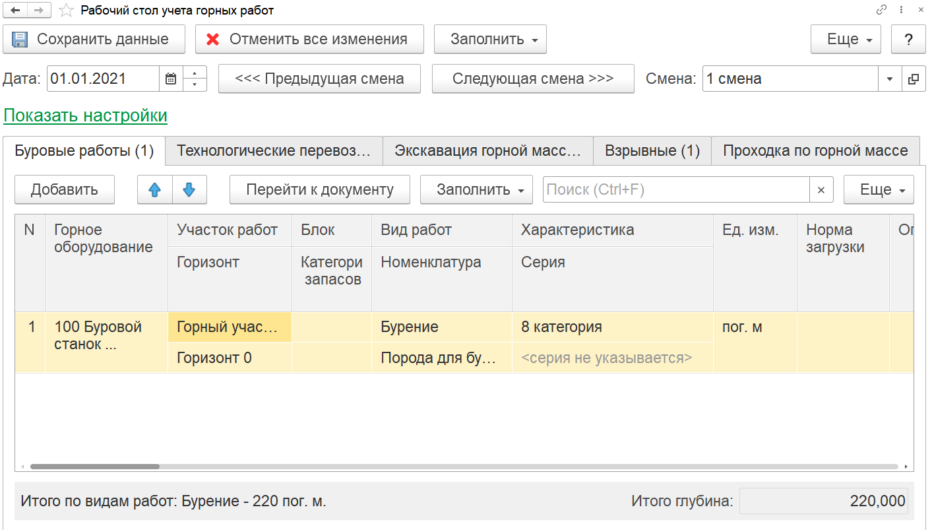The image size is (932, 530).
Task: Select the Порода для бу… cell
Action: point(442,358)
